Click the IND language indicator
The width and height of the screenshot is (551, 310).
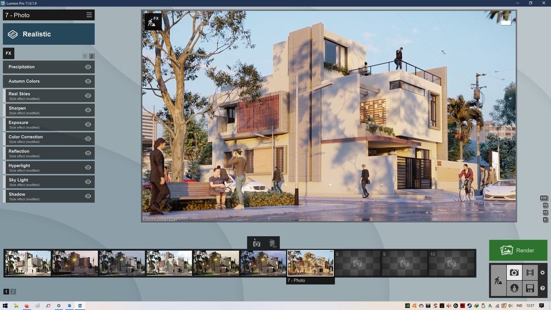click(x=519, y=306)
